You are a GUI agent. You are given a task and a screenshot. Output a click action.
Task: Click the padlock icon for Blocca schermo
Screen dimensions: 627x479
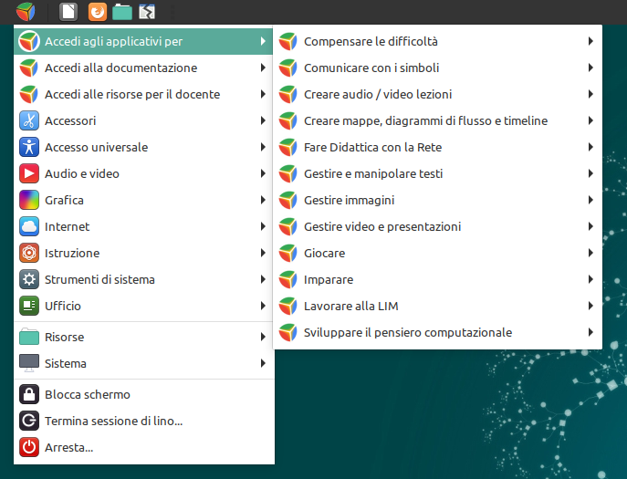[29, 394]
